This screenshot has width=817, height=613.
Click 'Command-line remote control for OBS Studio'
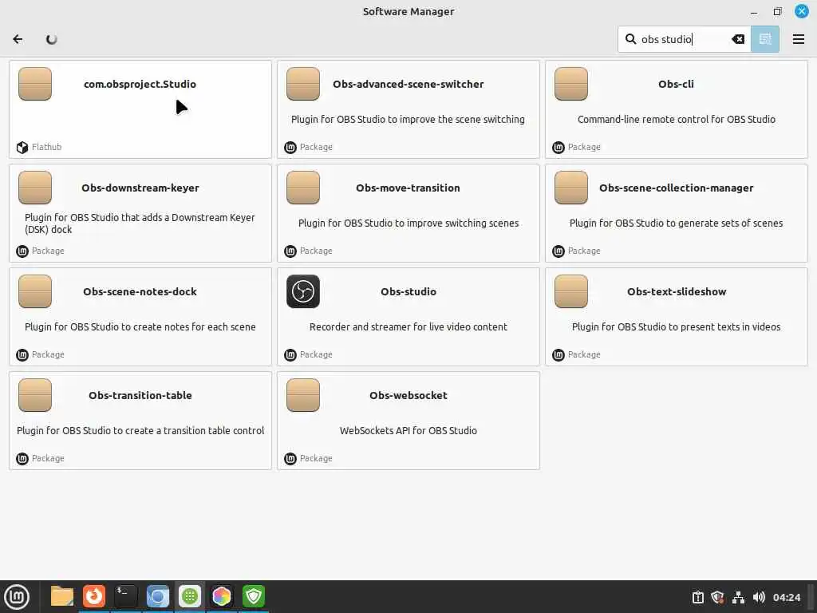pyautogui.click(x=676, y=120)
